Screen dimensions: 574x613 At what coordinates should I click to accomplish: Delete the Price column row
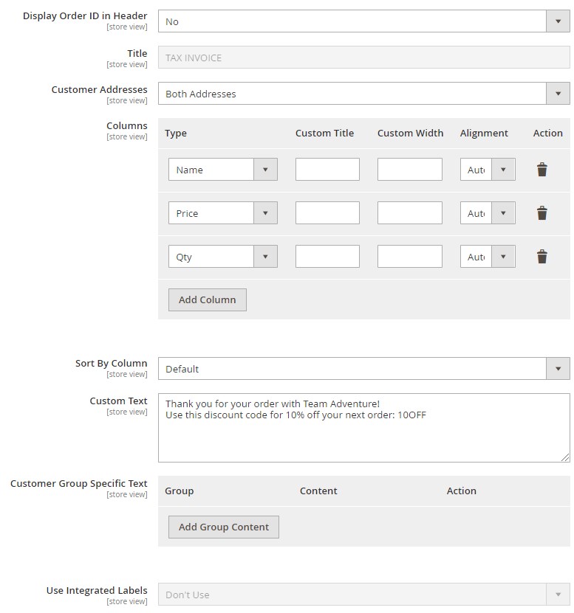click(x=541, y=213)
